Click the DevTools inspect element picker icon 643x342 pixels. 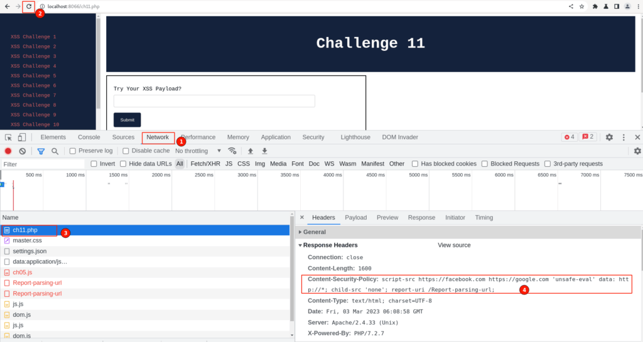click(x=9, y=137)
